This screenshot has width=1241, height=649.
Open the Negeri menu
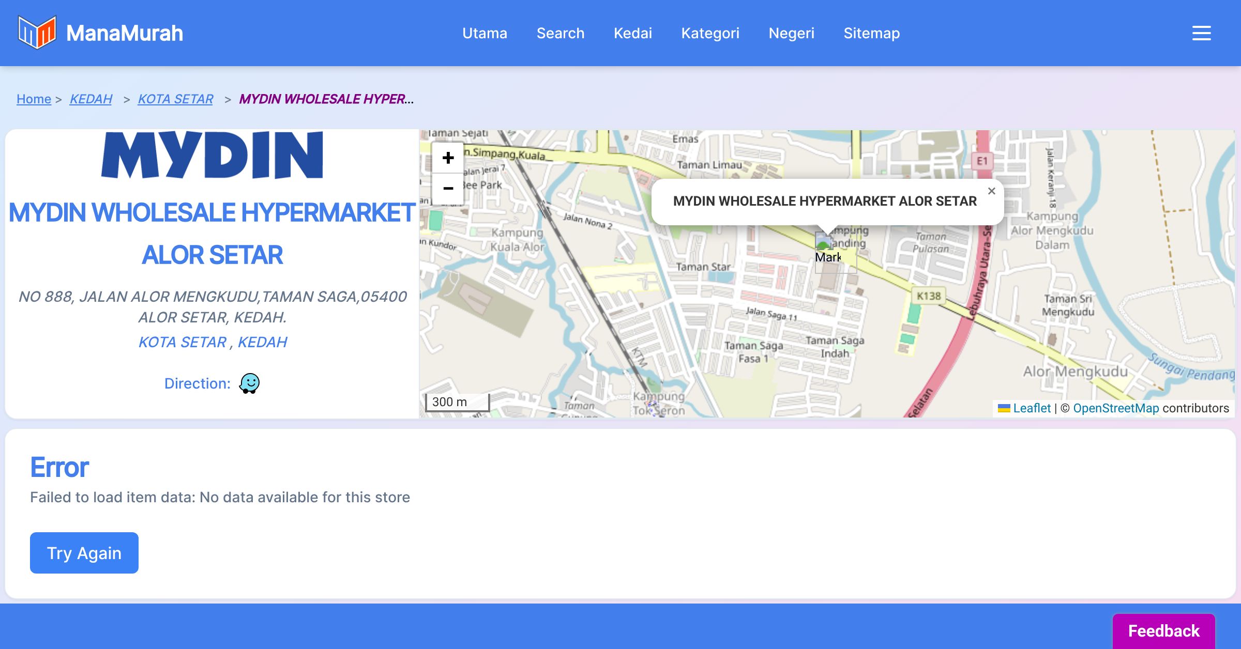[x=791, y=33]
